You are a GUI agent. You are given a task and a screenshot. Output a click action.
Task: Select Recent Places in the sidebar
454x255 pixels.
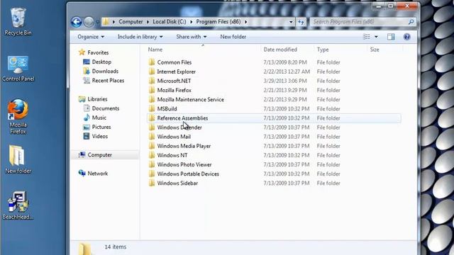[108, 80]
